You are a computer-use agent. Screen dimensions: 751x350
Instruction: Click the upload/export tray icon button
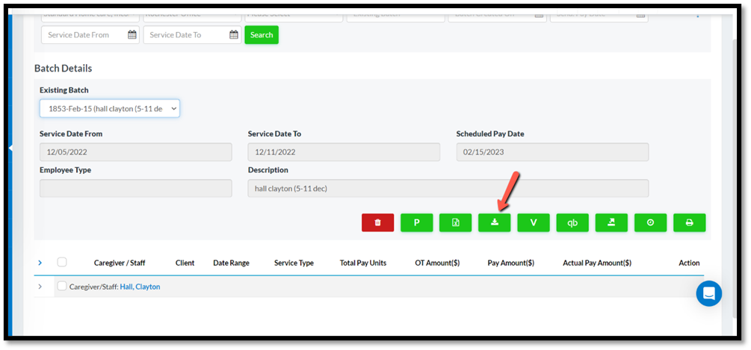coord(611,223)
